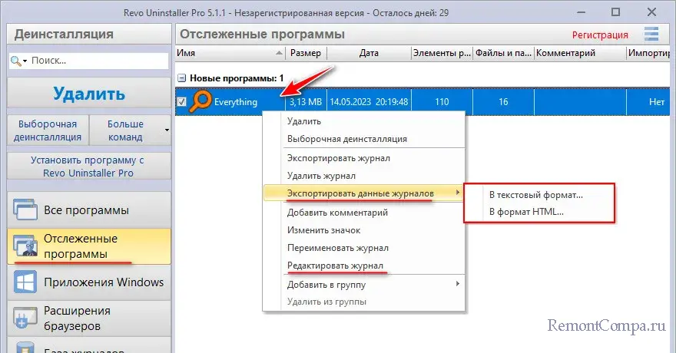Screen dimensions: 676x353
Task: Open the hamburger menu icon beside Регистрация
Action: 652,35
